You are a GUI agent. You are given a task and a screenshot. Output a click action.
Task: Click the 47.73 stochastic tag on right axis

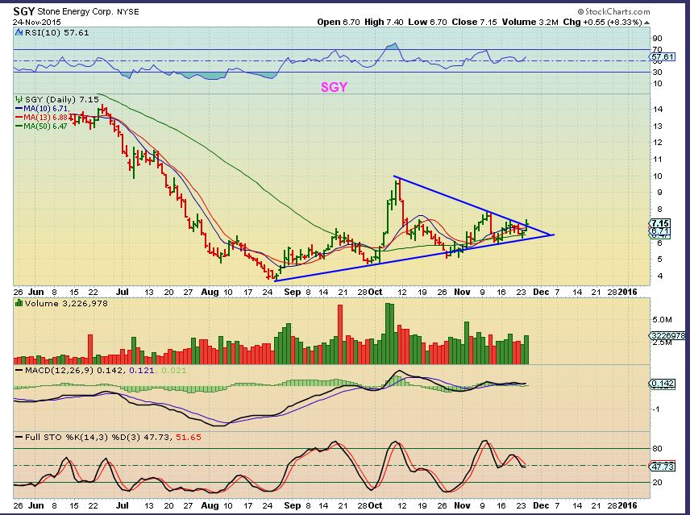(x=662, y=466)
